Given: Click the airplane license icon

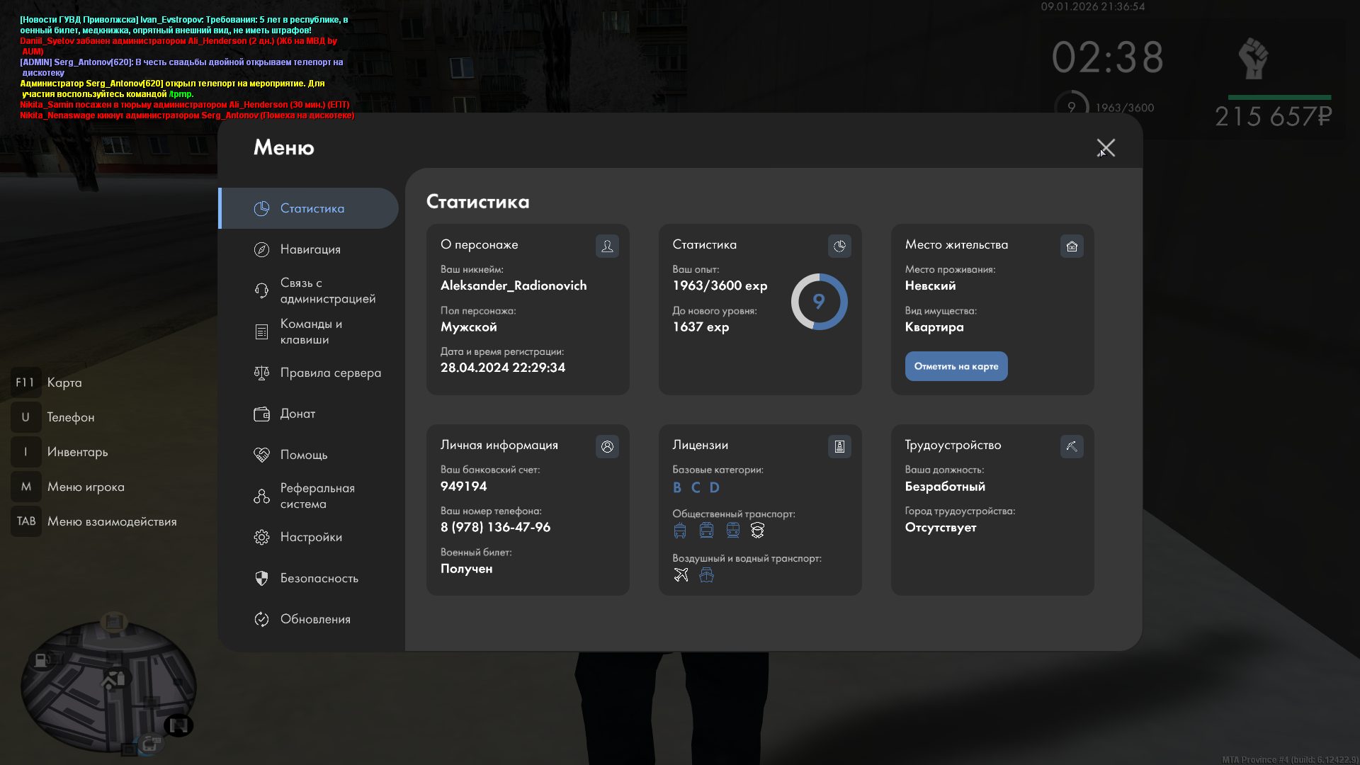Looking at the screenshot, I should click(681, 574).
